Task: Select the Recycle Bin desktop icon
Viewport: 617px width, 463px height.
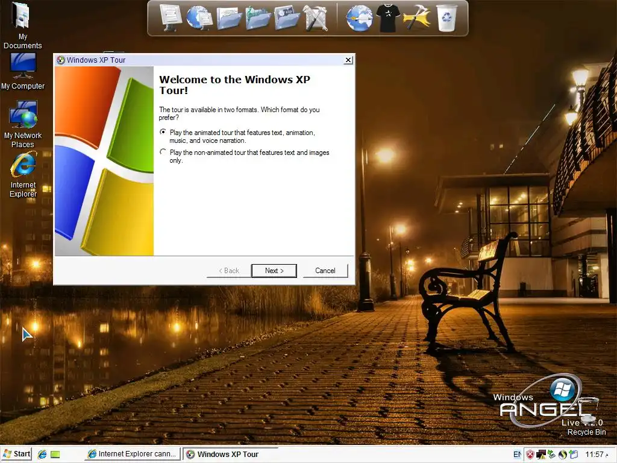Action: [x=586, y=417]
